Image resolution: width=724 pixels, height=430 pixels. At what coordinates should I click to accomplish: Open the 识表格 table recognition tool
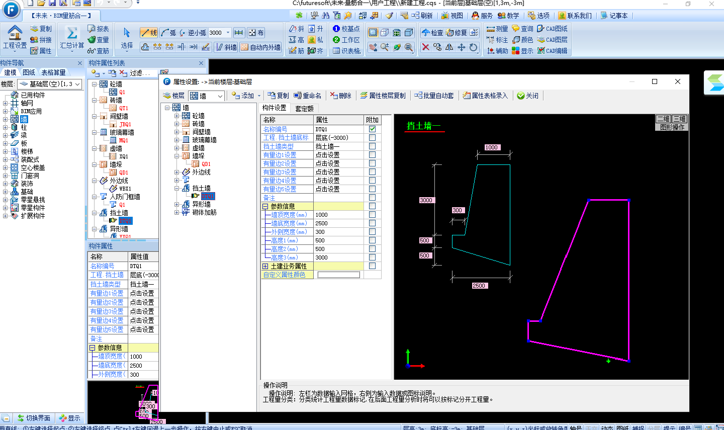tap(346, 51)
